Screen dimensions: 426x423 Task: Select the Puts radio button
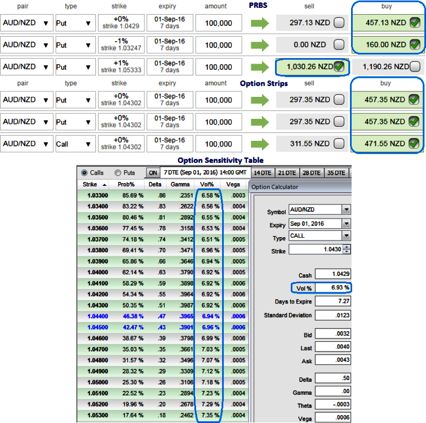tap(118, 173)
